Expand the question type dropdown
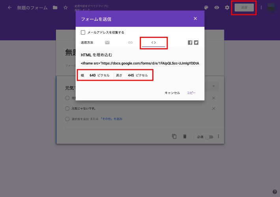 [214, 86]
